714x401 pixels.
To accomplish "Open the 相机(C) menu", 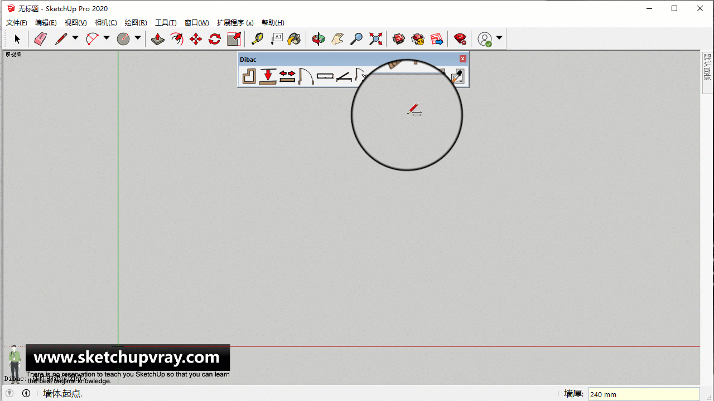I will click(105, 23).
